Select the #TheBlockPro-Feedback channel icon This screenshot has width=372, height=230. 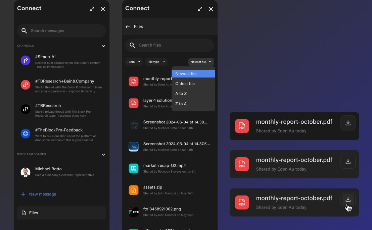pyautogui.click(x=26, y=133)
